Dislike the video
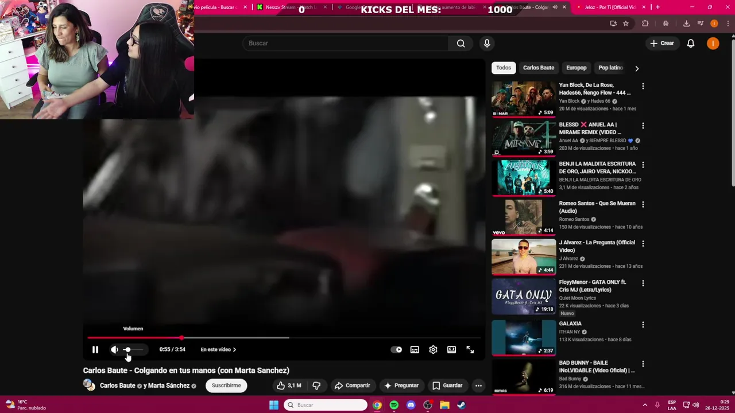Image resolution: width=735 pixels, height=413 pixels. click(316, 385)
